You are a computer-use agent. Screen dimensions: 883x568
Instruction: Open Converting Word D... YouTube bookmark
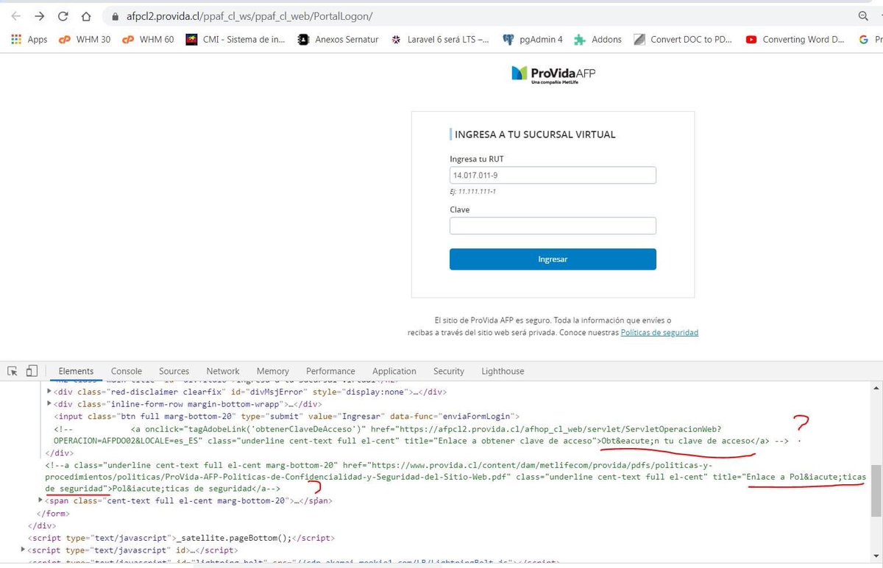(795, 40)
